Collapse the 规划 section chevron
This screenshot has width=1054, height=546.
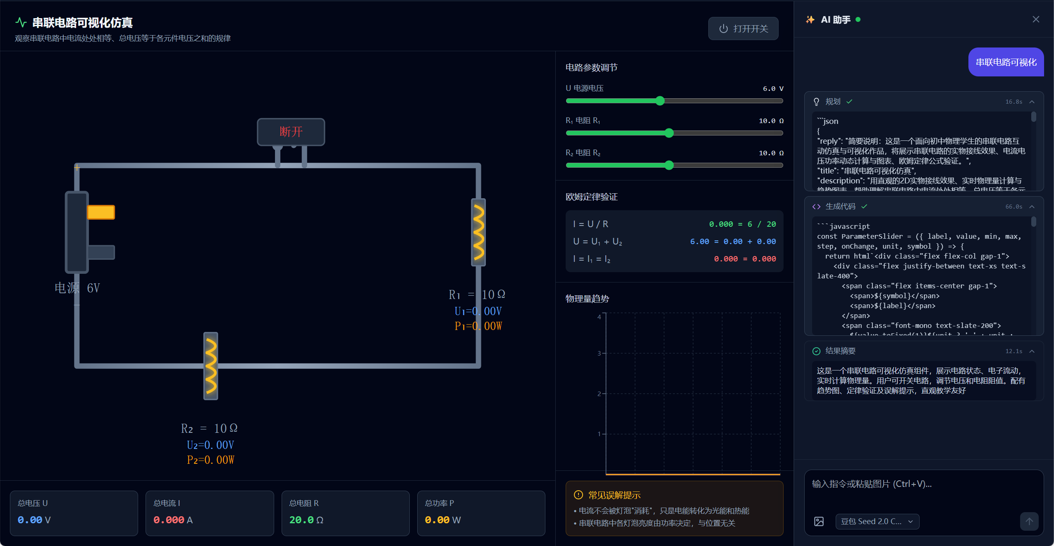pos(1032,102)
